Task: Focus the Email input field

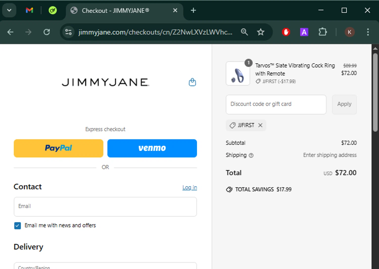Action: 105,207
